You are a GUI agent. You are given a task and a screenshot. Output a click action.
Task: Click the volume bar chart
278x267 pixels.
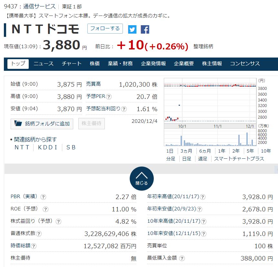(x=210, y=137)
